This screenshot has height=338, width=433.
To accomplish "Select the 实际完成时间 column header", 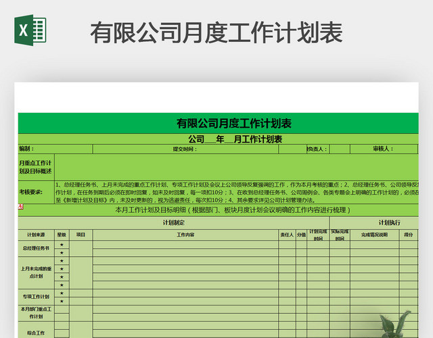I will pos(340,235).
